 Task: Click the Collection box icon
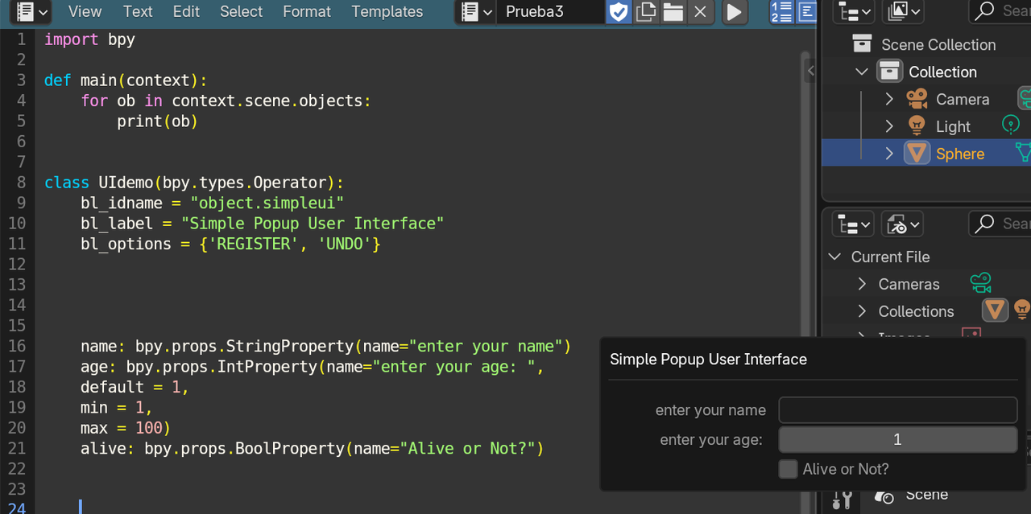[889, 72]
